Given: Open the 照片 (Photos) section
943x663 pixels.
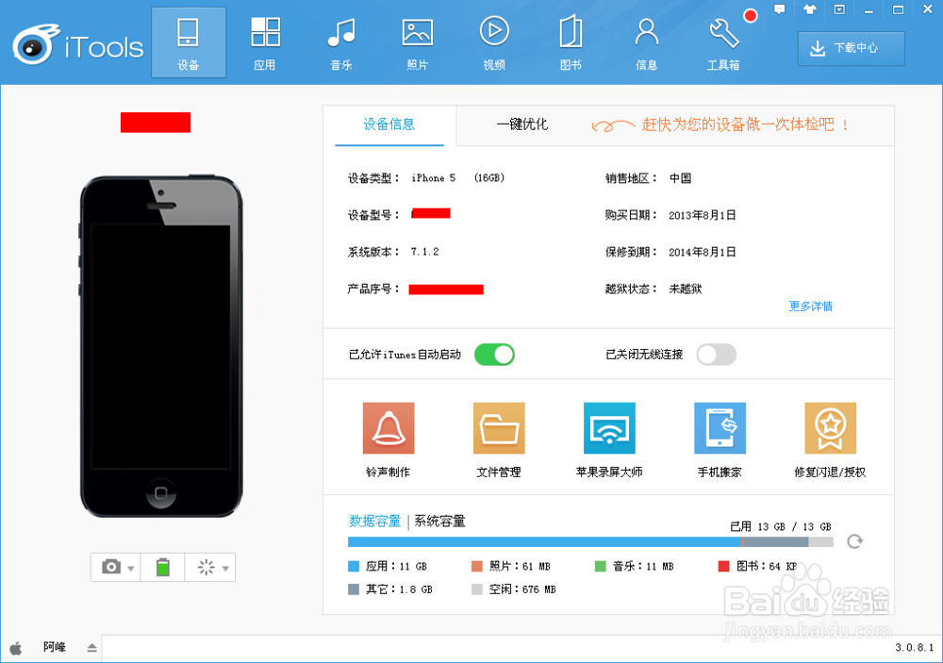Looking at the screenshot, I should [x=418, y=42].
